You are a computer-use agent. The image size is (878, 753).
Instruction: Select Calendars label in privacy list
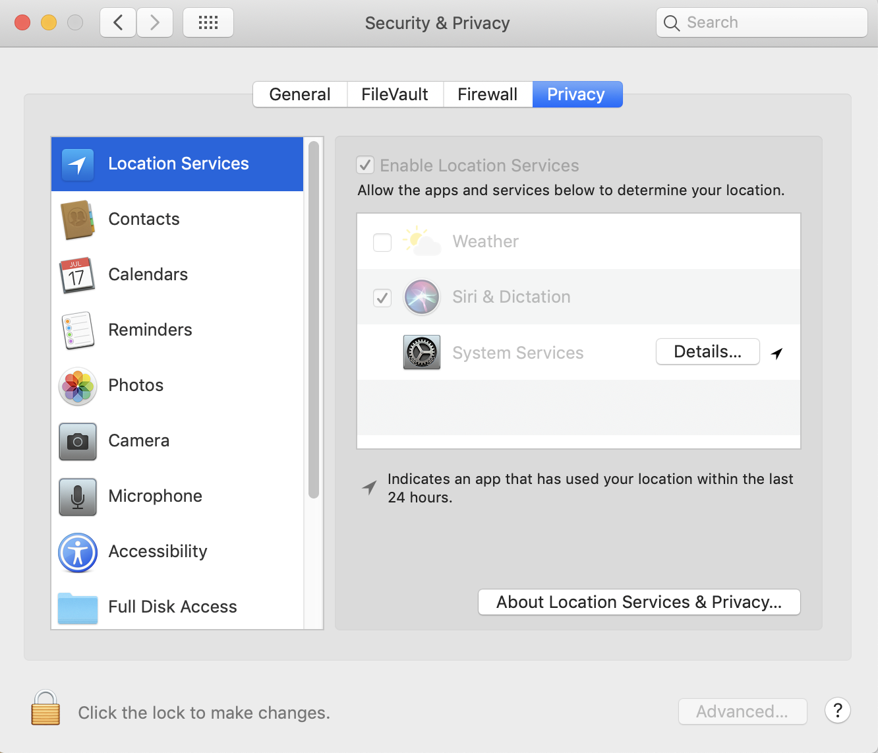(148, 274)
